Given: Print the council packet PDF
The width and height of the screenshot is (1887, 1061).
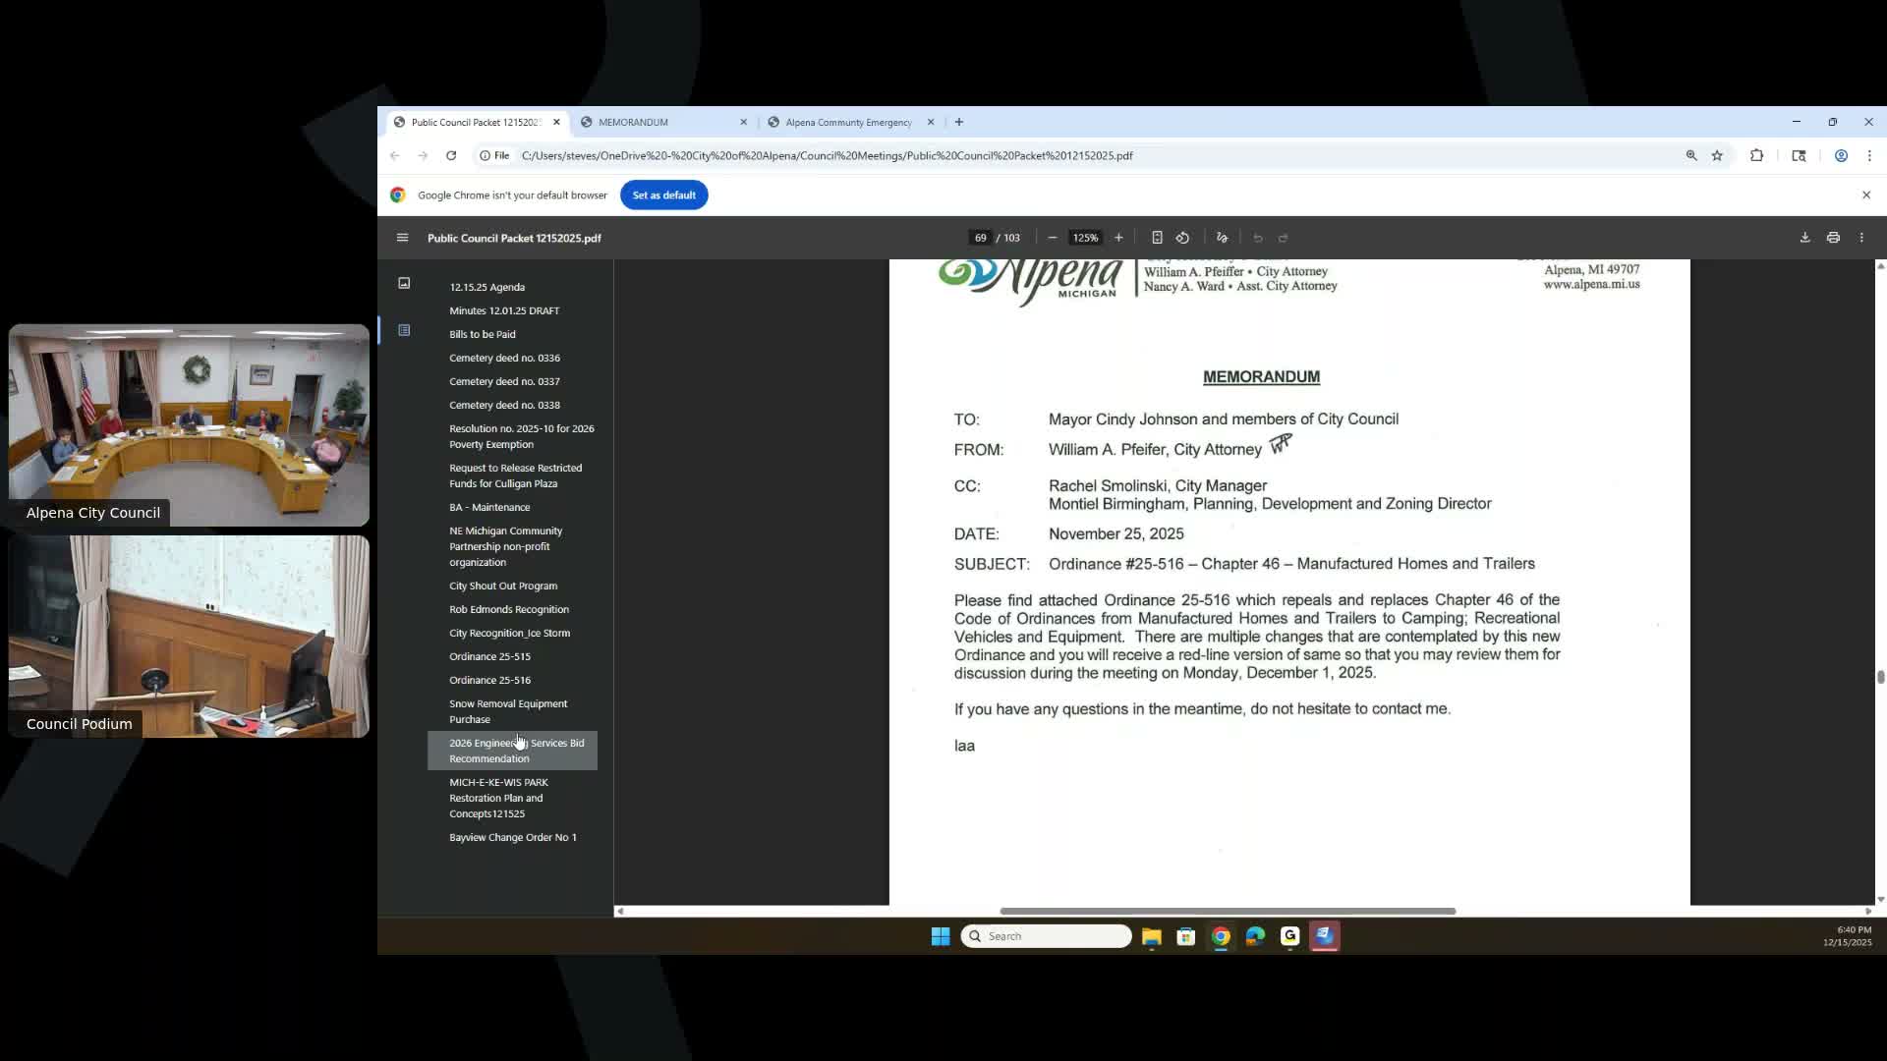Looking at the screenshot, I should 1833,238.
